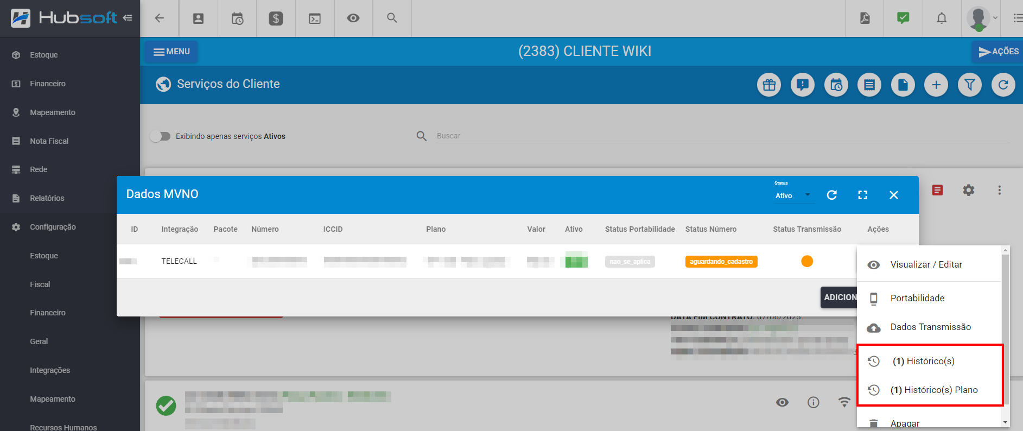
Task: Click the orange Status Transmissão indicator
Action: (x=807, y=261)
